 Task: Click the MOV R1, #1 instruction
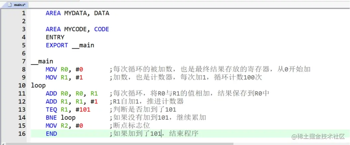(x=64, y=77)
